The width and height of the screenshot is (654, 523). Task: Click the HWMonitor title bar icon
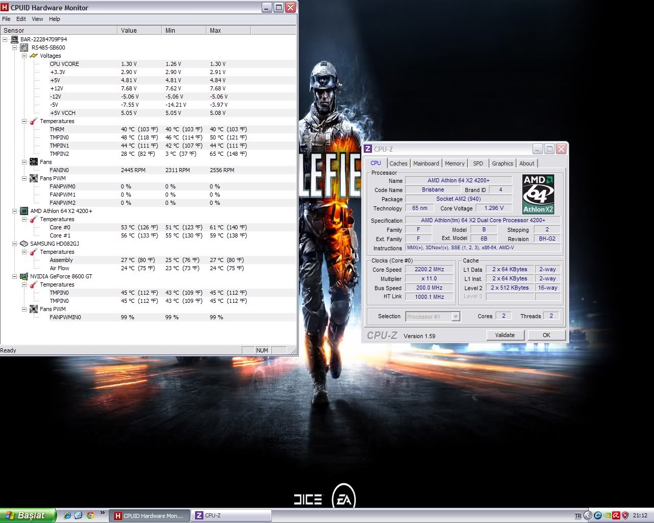click(x=5, y=8)
